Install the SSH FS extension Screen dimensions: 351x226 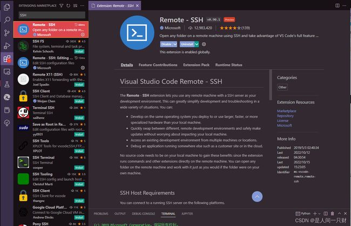pos(79,51)
